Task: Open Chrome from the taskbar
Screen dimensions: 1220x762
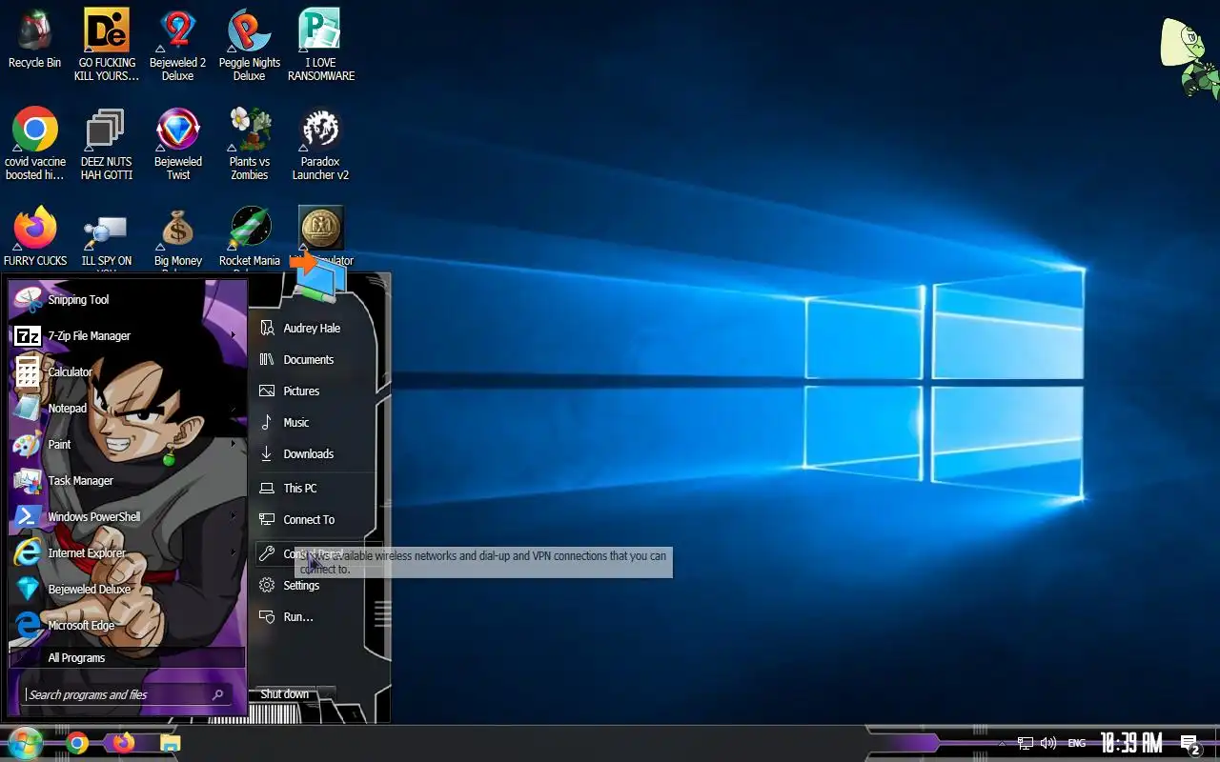Action: tap(78, 743)
